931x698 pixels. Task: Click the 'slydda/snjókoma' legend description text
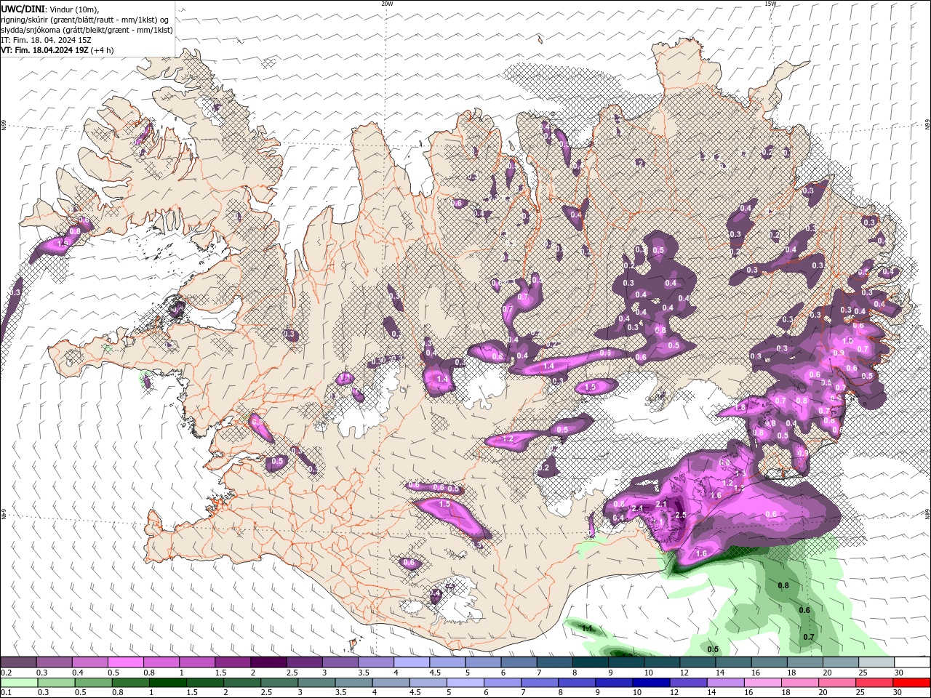pyautogui.click(x=31, y=30)
